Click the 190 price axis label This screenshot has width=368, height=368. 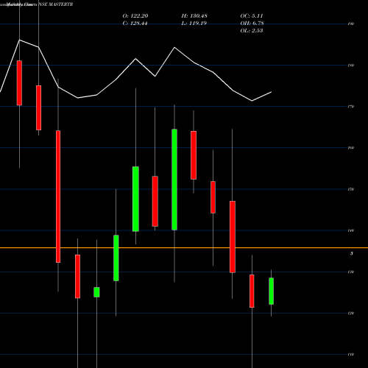[351, 24]
